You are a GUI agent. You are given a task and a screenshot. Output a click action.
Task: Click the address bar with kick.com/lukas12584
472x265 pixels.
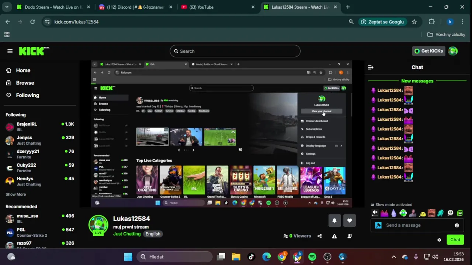[x=195, y=22]
